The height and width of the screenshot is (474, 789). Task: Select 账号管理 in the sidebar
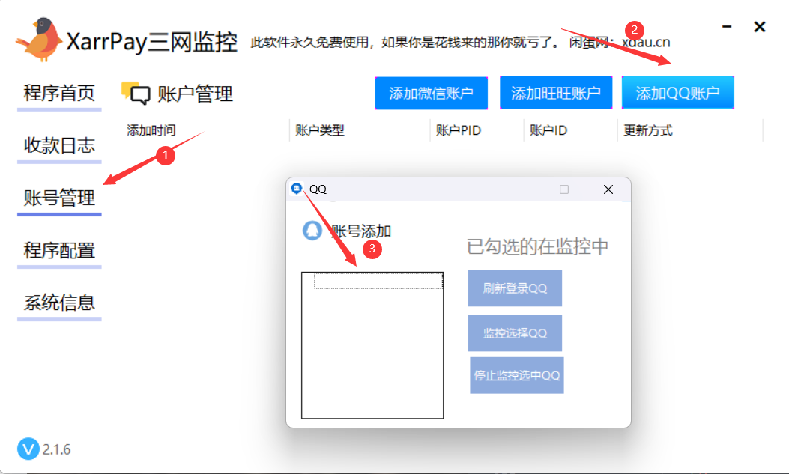[58, 198]
